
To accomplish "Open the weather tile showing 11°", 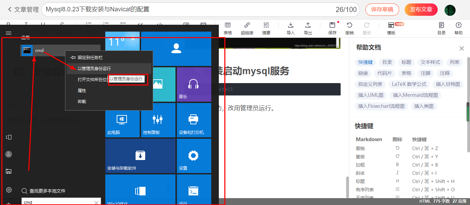I will pyautogui.click(x=122, y=48).
